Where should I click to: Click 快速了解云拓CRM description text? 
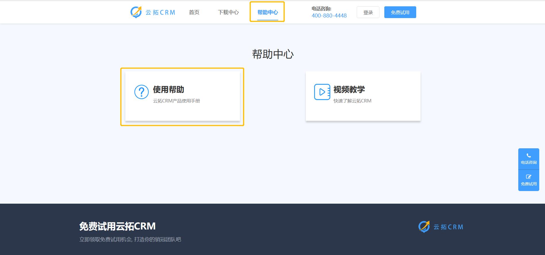352,101
